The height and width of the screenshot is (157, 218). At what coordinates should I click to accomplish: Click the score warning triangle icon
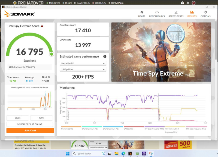42,26
